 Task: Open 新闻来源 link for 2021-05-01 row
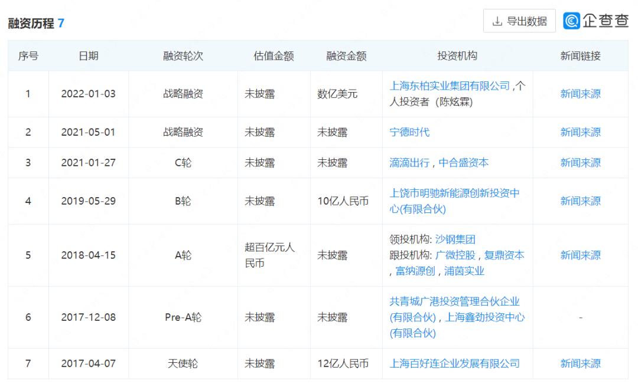pyautogui.click(x=580, y=132)
